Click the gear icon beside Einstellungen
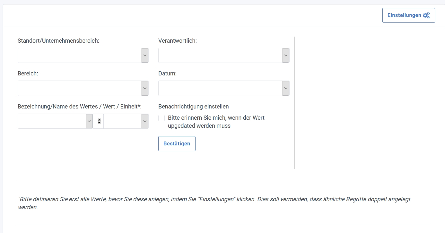This screenshot has width=445, height=233. click(x=426, y=15)
